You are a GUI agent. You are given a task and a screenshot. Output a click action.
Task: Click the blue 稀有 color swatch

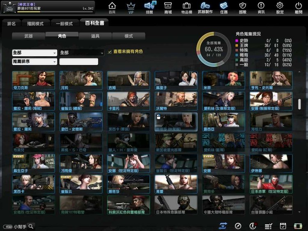[237, 55]
